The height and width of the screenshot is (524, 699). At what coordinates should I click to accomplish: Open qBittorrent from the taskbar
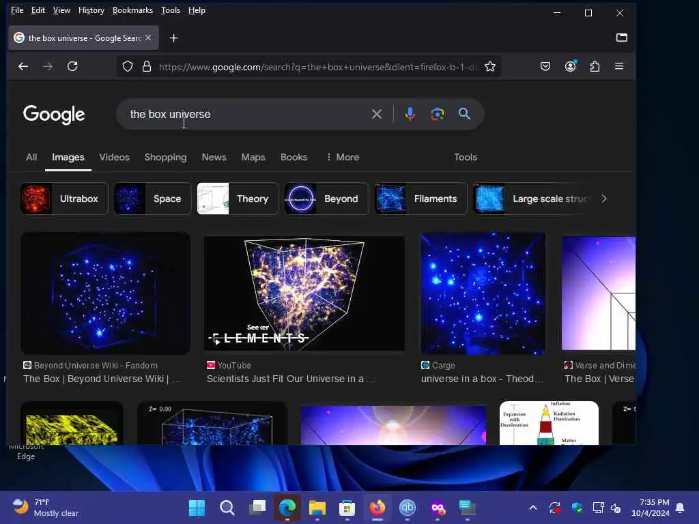pos(407,508)
